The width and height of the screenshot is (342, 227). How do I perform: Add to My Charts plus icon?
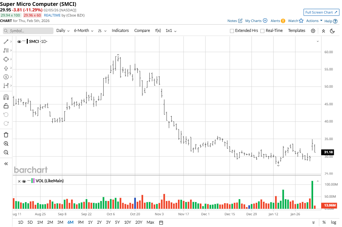[265, 21]
